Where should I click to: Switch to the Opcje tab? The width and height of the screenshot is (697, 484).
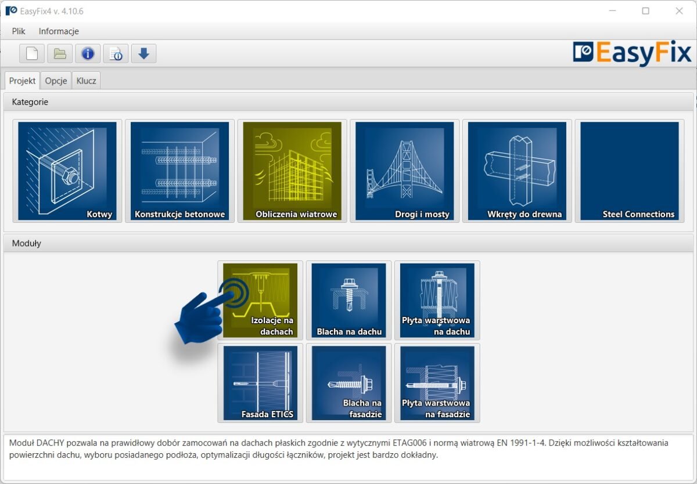(x=56, y=81)
